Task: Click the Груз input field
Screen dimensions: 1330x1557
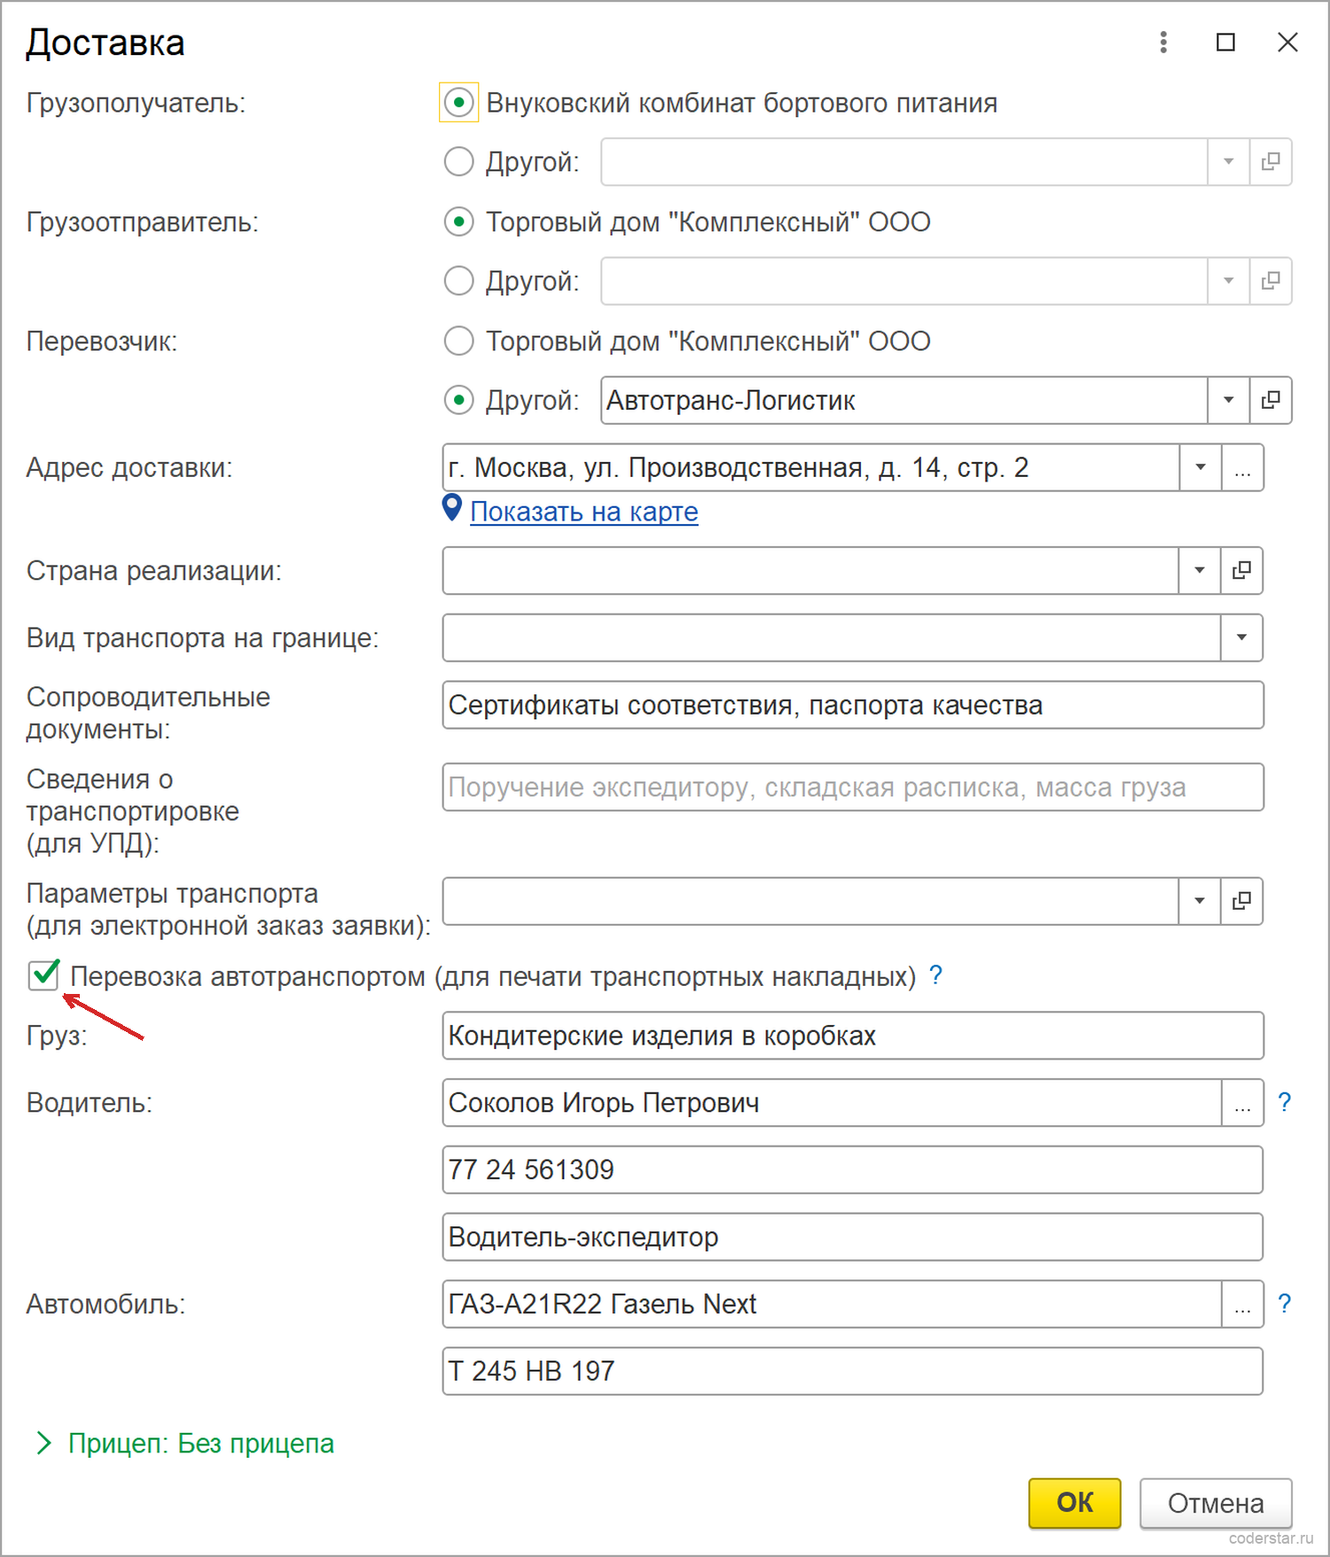Action: coord(853,1036)
